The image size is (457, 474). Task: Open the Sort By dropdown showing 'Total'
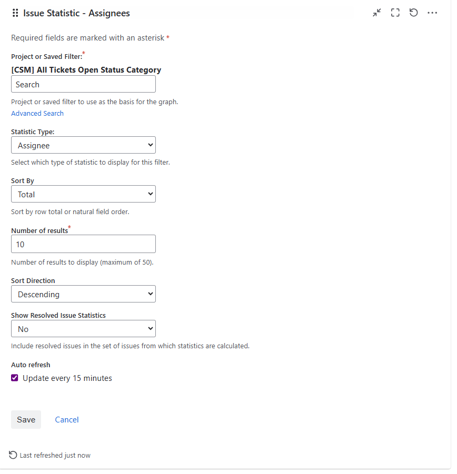click(x=83, y=194)
